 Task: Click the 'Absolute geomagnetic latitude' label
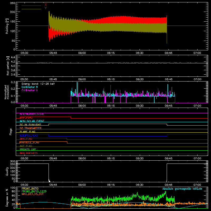coord(182,189)
